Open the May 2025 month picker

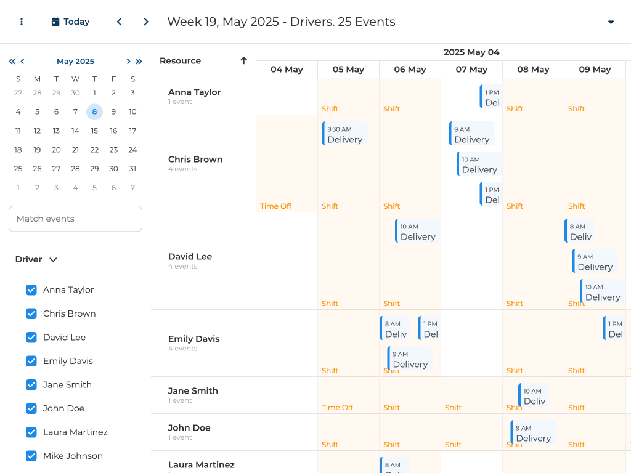(x=75, y=62)
